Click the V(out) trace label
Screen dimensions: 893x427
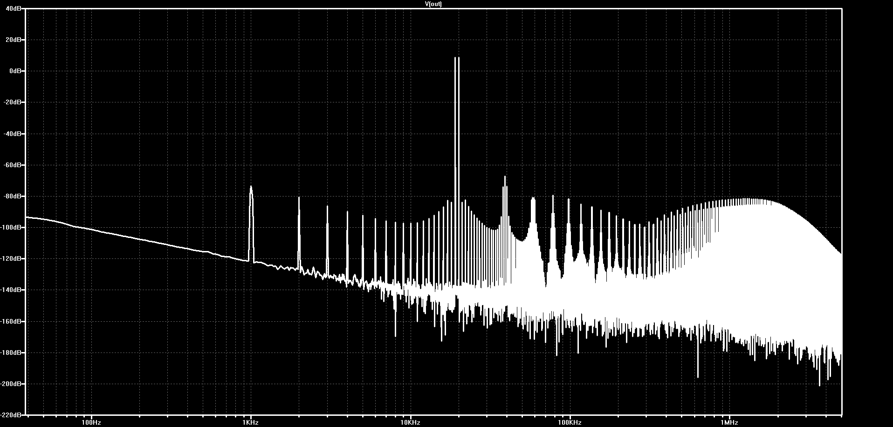point(433,4)
